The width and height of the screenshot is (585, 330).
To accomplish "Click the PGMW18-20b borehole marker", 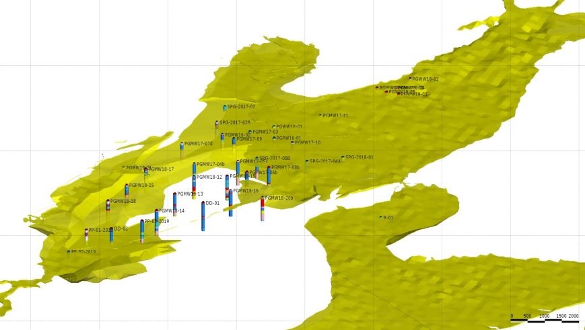I will point(263,208).
